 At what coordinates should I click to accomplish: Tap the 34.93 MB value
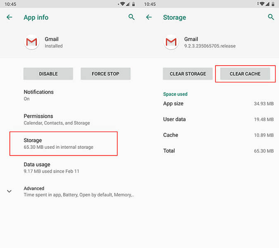click(264, 104)
